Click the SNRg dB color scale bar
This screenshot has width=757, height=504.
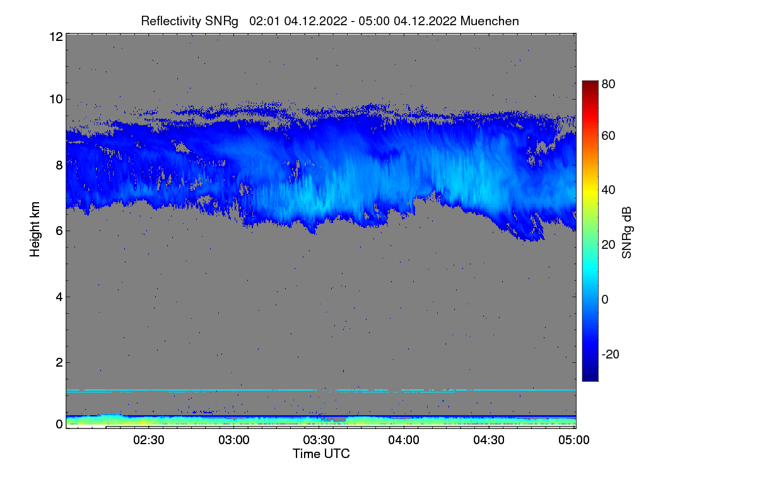590,231
